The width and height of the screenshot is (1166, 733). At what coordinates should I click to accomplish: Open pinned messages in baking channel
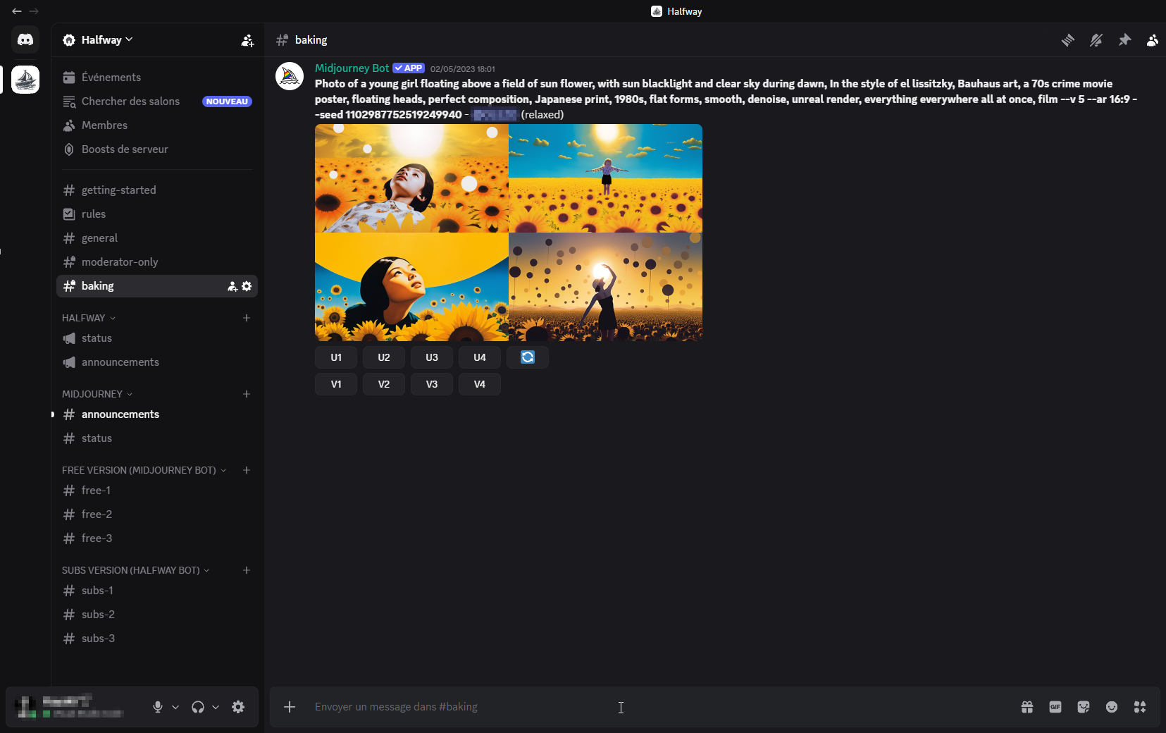[1124, 40]
